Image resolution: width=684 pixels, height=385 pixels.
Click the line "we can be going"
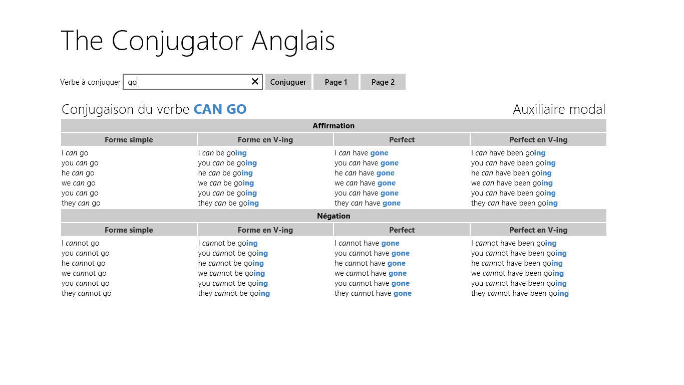[226, 183]
